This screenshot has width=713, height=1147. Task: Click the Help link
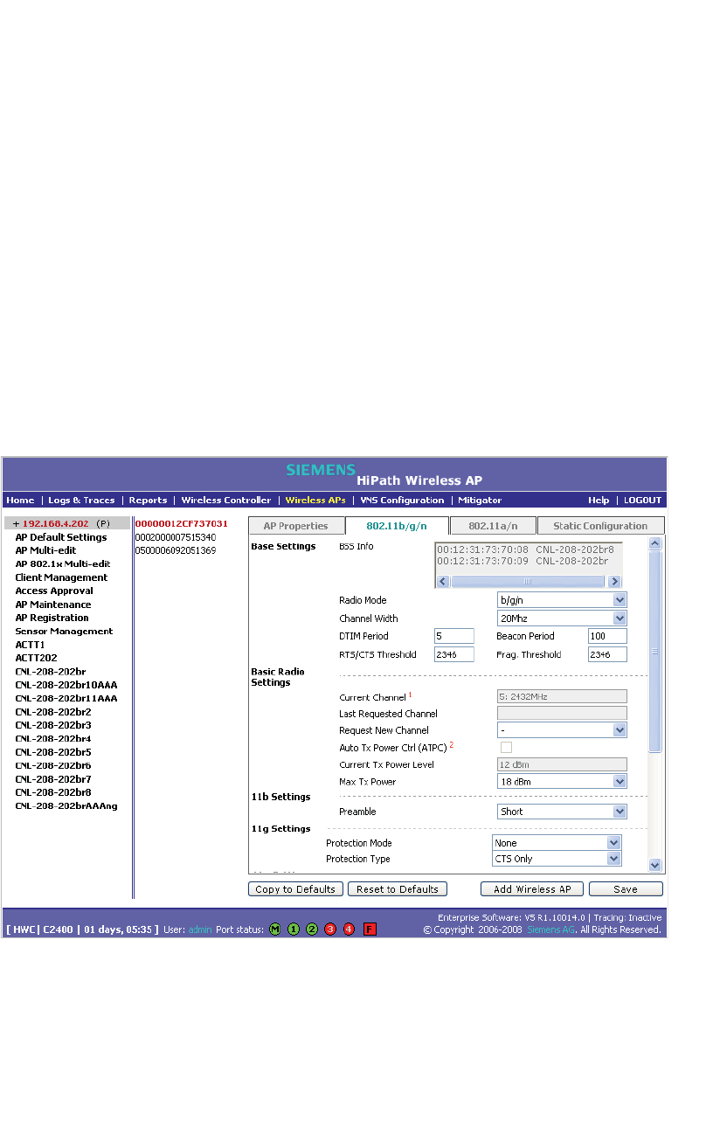click(x=599, y=501)
